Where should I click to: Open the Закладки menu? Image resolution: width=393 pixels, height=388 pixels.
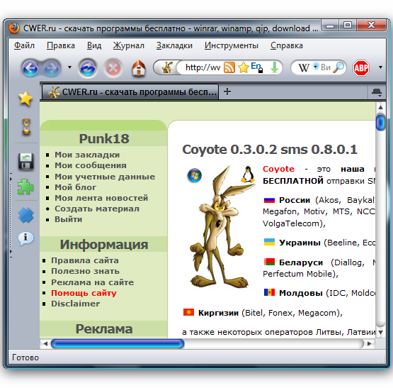(174, 45)
